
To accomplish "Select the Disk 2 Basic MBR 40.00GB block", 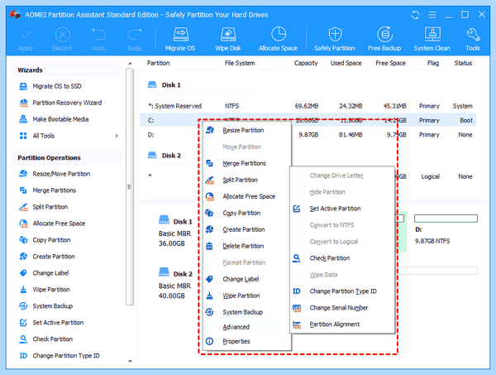I will (175, 283).
